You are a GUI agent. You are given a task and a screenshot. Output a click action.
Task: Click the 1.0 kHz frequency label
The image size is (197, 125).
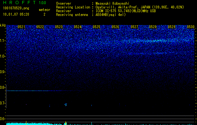click(3, 56)
